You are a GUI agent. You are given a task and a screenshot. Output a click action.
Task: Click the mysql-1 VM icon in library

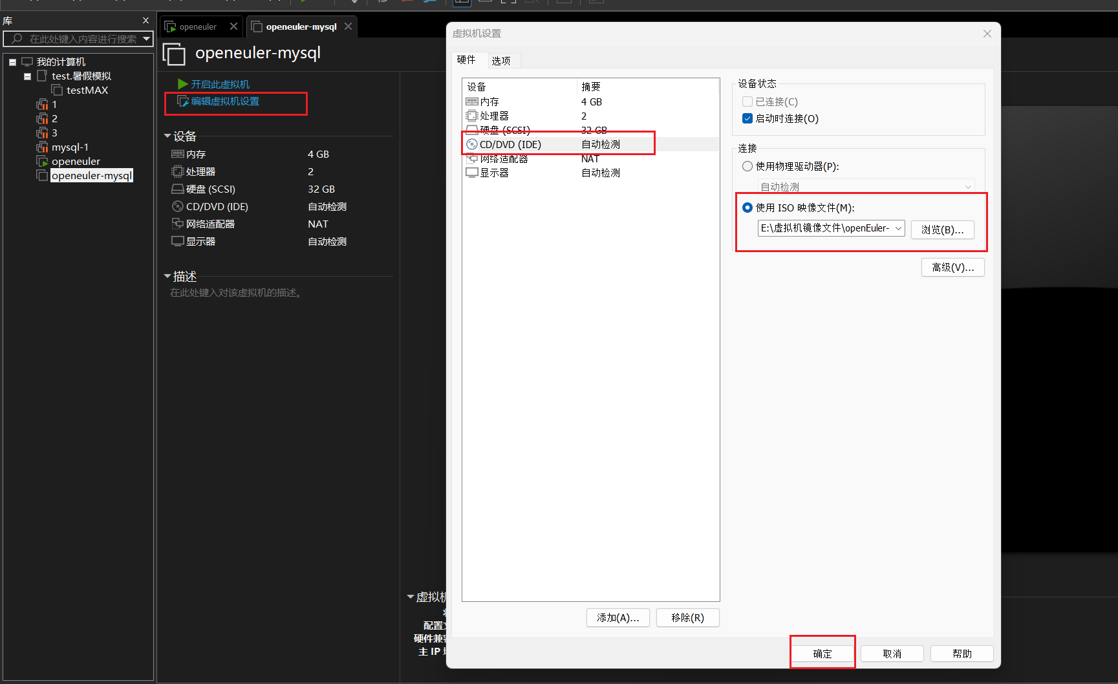[43, 147]
